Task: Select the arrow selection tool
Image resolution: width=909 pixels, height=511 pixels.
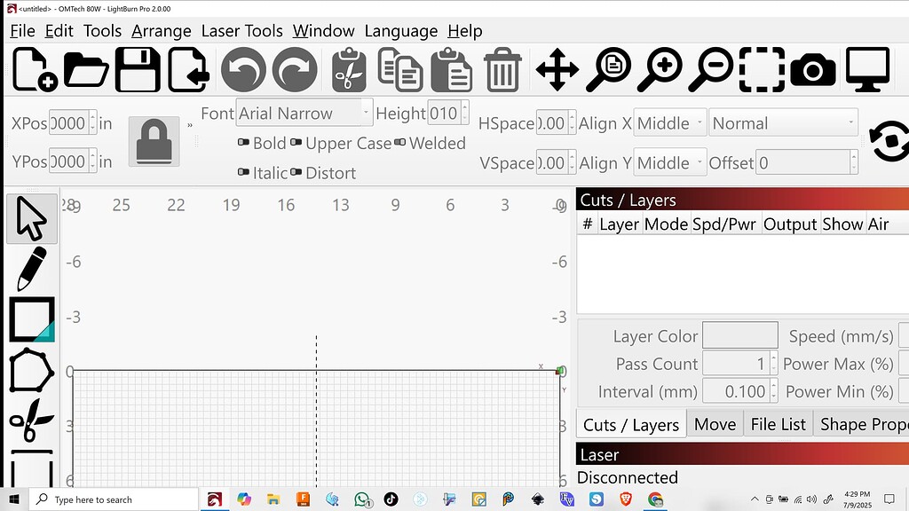Action: pos(31,215)
